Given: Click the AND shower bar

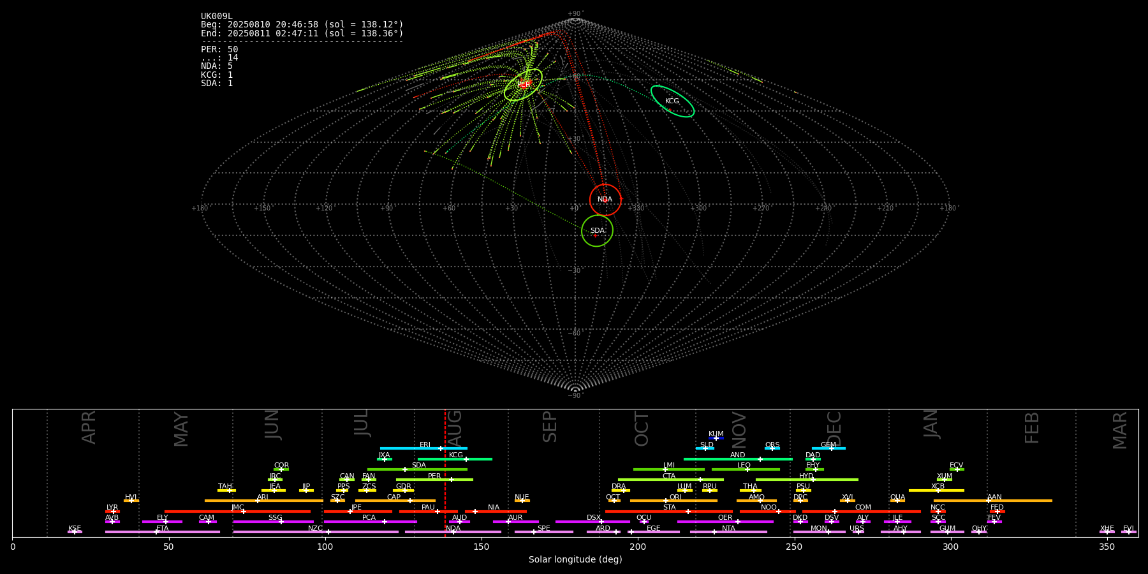Looking at the screenshot, I should pos(738,459).
